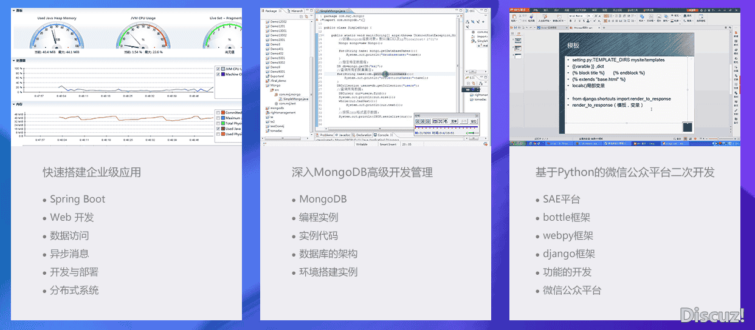Adjust the green volume slider in playback panel
Screen dimensions: 755x330
click(x=472, y=133)
